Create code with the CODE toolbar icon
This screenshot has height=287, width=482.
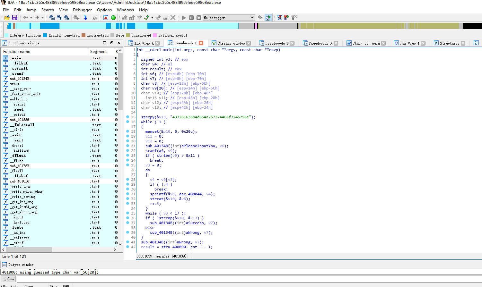pos(125,18)
